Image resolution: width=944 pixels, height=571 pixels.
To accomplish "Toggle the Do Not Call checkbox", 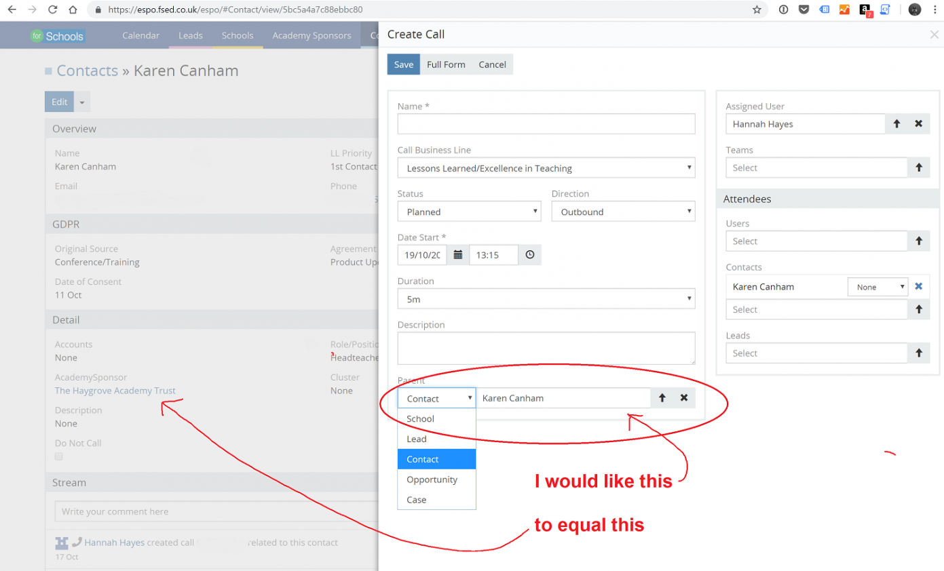I will coord(58,457).
